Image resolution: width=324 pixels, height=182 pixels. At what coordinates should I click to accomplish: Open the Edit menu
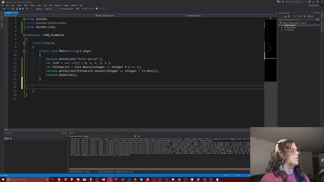click(x=7, y=6)
